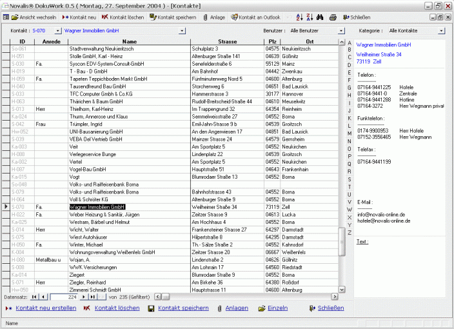Click Kontakt neu in the toolbar
This screenshot has height=329, width=454.
(79, 17)
